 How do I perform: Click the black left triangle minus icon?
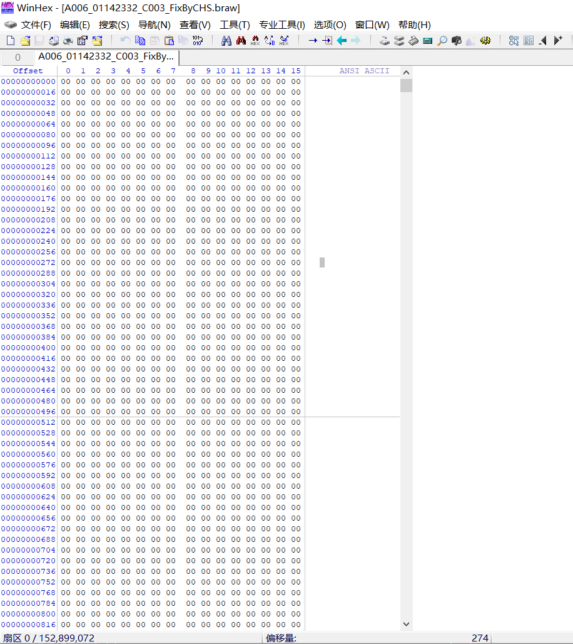click(543, 40)
